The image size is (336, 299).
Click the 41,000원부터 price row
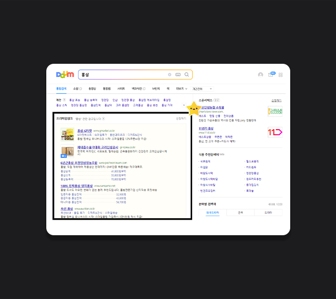94,171
